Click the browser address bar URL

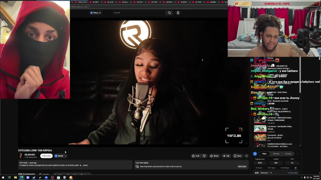tap(80, 7)
